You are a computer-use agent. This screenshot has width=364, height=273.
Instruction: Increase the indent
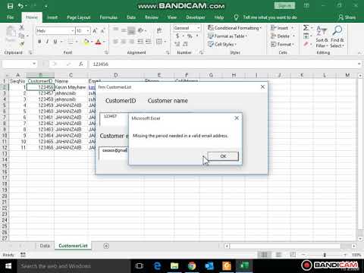coord(148,42)
